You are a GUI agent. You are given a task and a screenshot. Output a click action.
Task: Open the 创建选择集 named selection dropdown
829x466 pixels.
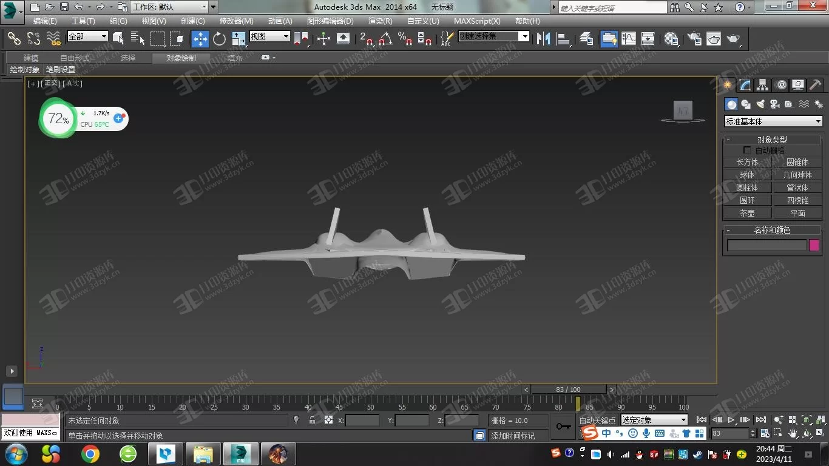pos(493,36)
